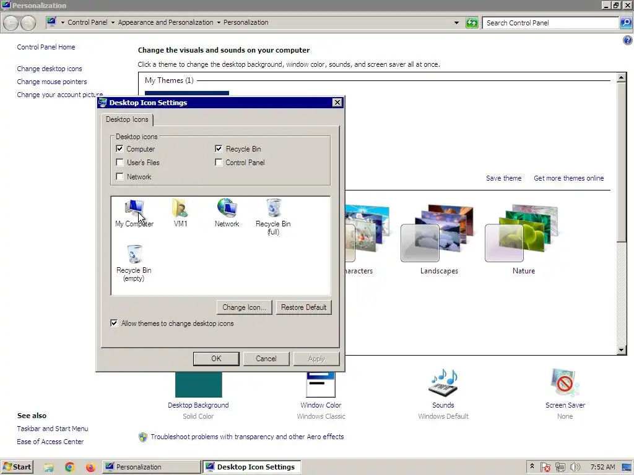
Task: Open the Screen Saver icon
Action: (565, 383)
